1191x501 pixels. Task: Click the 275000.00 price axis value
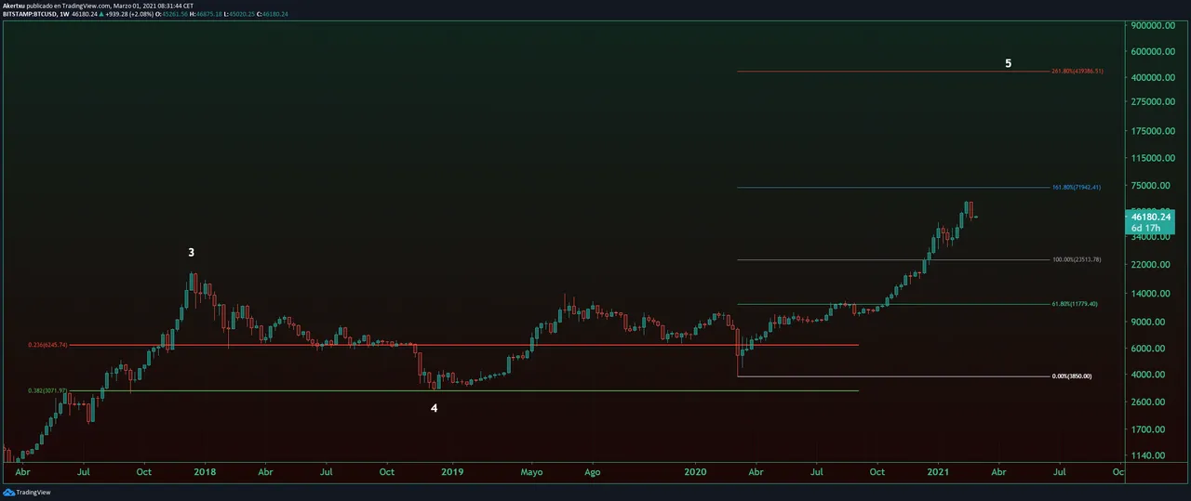click(1152, 101)
